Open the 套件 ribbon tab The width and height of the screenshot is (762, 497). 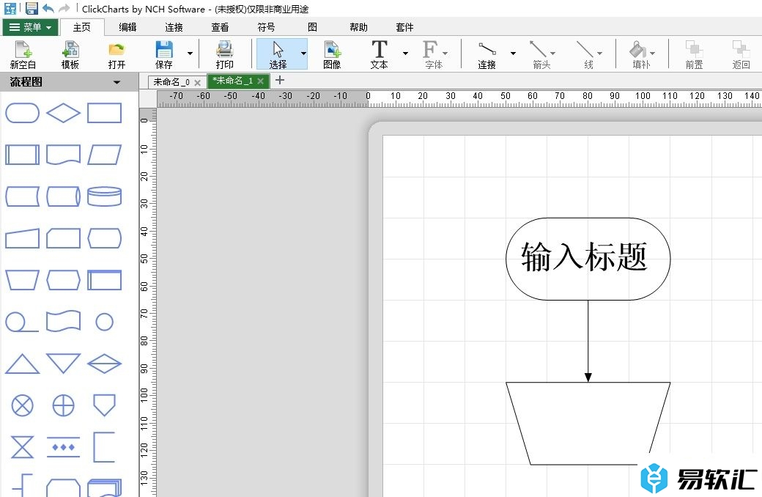coord(404,27)
